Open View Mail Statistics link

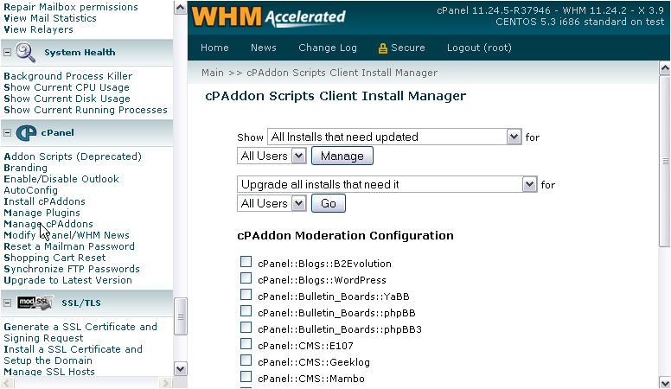pos(50,18)
